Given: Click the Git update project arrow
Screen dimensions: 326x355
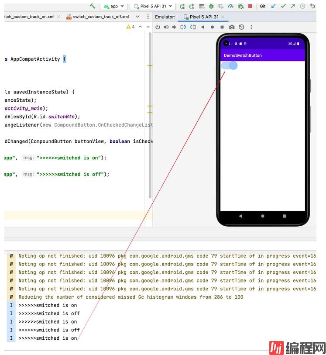Looking at the screenshot, I should [274, 6].
